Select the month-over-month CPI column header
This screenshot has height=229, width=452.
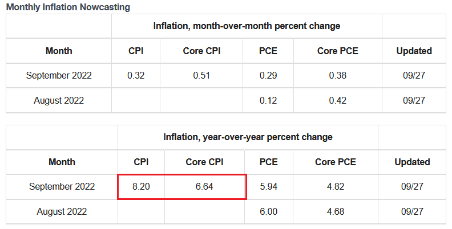pos(136,51)
